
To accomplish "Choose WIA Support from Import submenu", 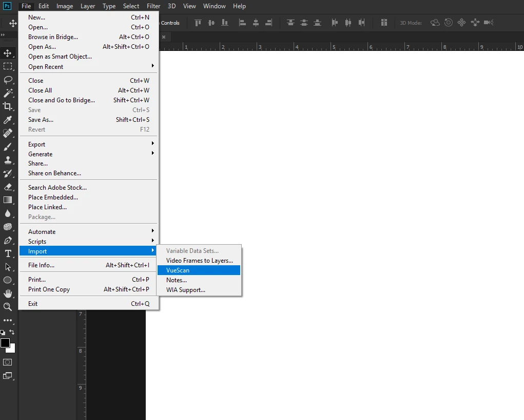I will pos(199,290).
